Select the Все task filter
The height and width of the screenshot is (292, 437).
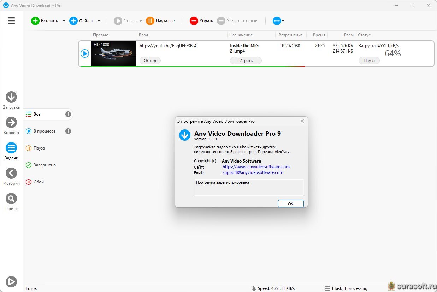[x=48, y=114]
